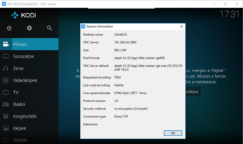Open the Kodi search magnifier icon

pos(50,28)
